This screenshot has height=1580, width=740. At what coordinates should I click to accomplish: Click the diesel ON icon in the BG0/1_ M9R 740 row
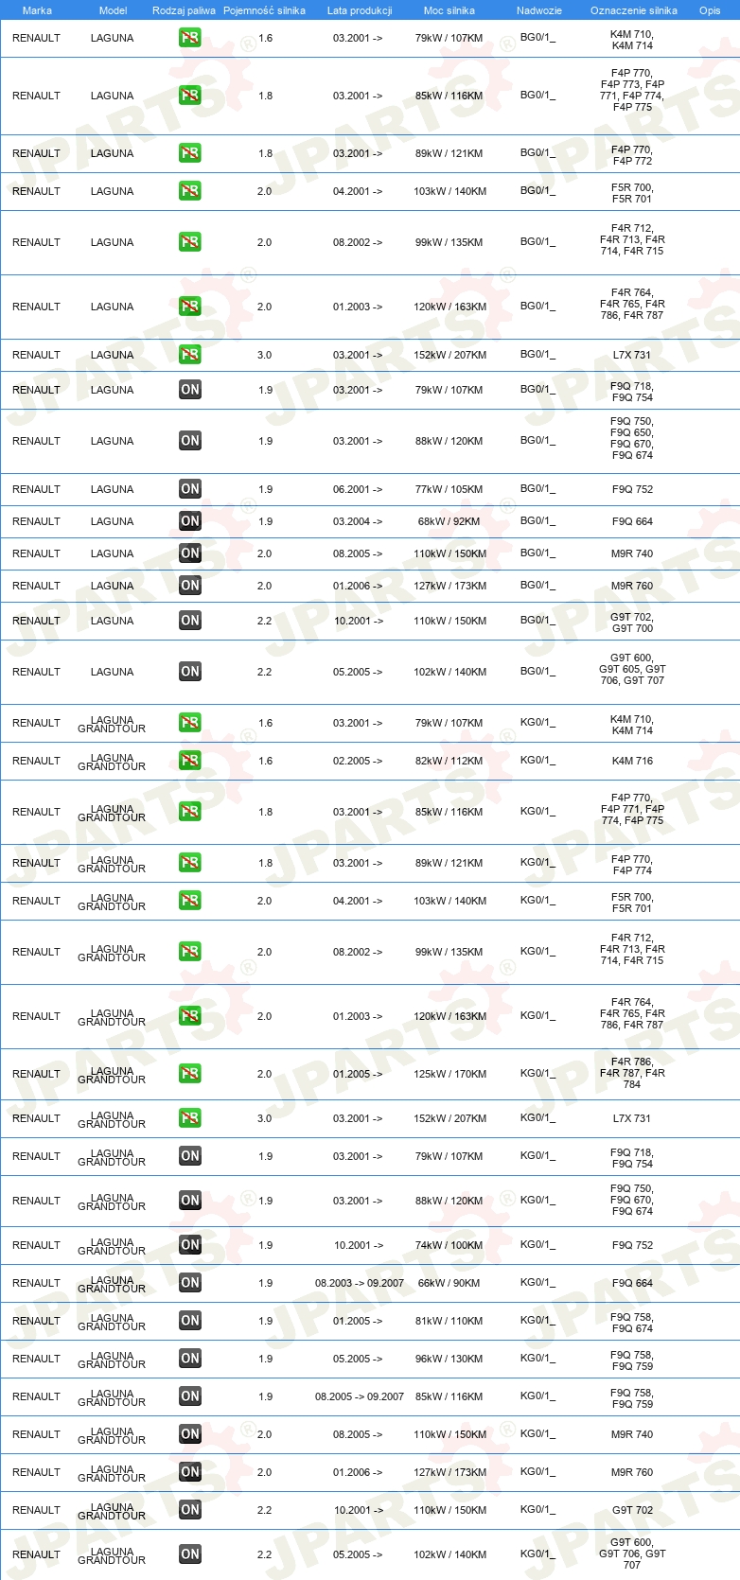[190, 553]
